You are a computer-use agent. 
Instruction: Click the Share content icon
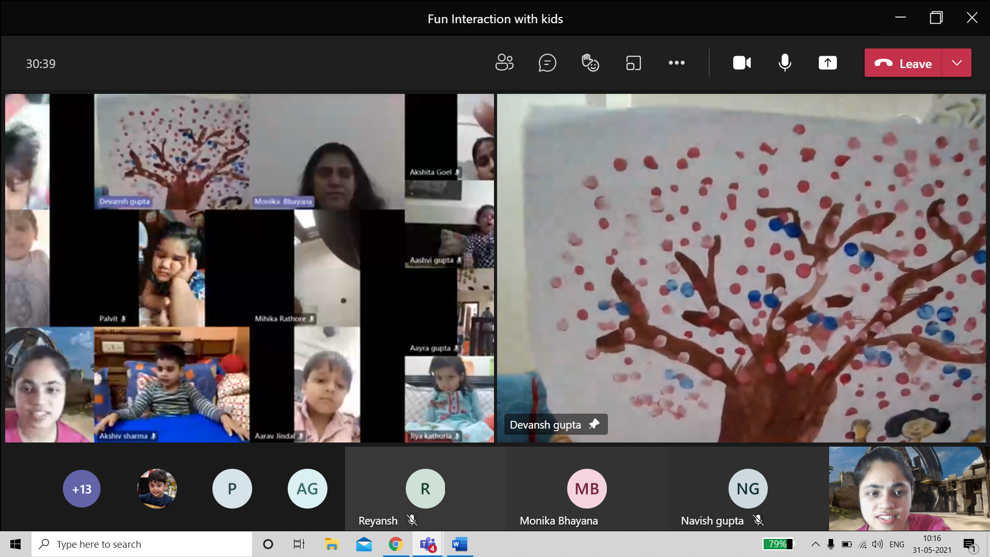coord(828,63)
